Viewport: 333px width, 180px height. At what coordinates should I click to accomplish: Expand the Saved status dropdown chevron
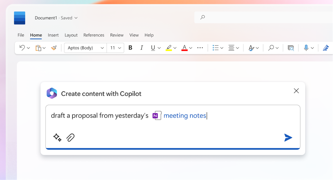(76, 18)
